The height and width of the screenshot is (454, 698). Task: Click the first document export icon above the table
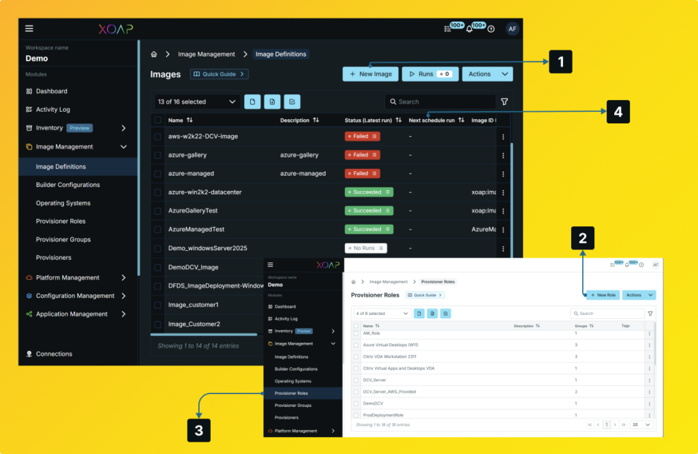pos(252,101)
